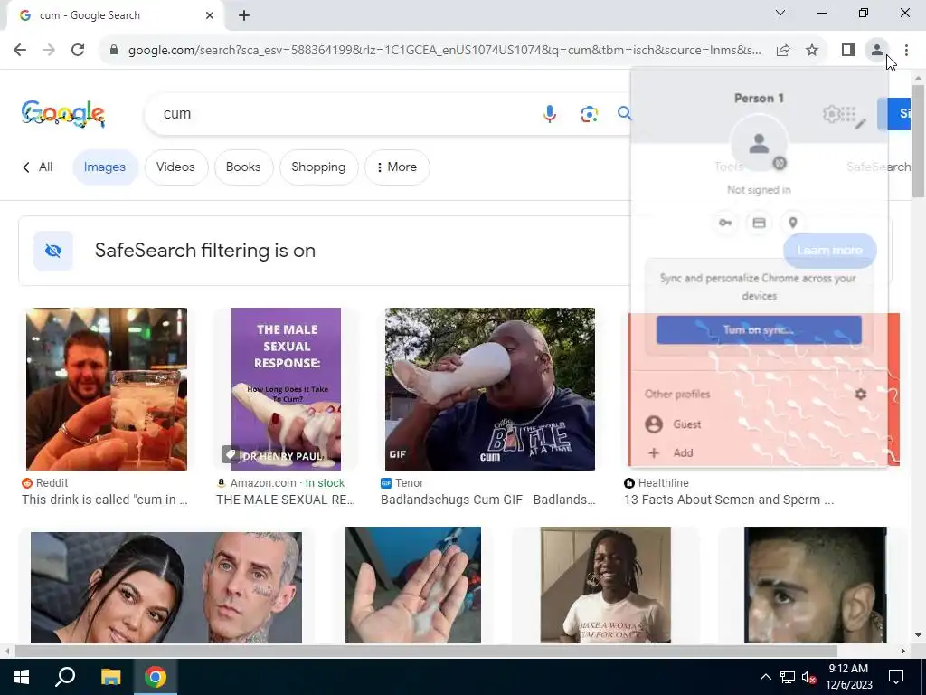Image resolution: width=926 pixels, height=695 pixels.
Task: Open the Windows notification center
Action: click(x=896, y=677)
